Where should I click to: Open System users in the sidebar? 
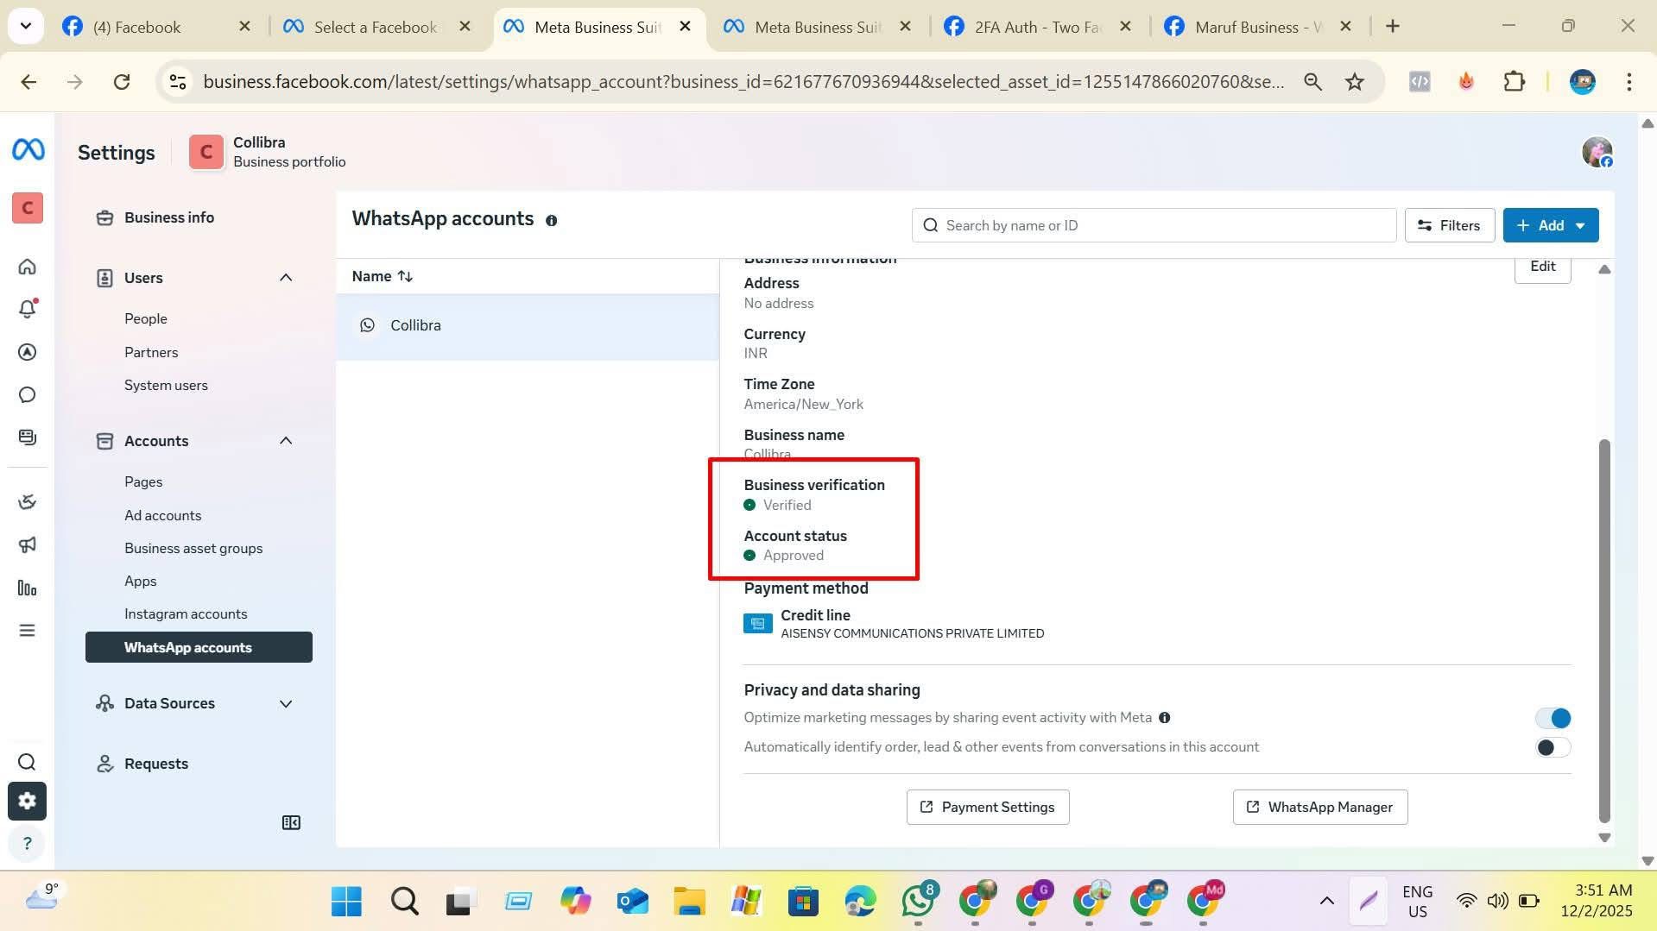[x=166, y=385]
